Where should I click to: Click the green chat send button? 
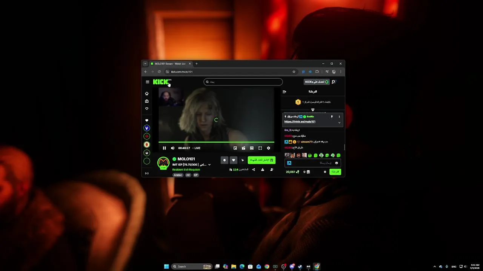point(335,172)
